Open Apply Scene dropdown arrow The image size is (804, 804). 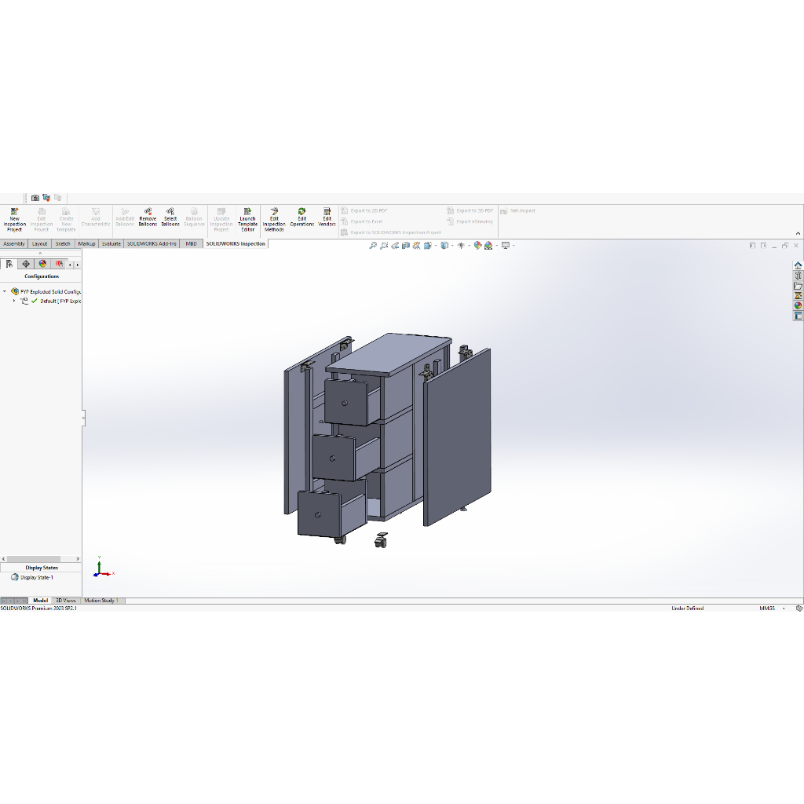pyautogui.click(x=496, y=246)
